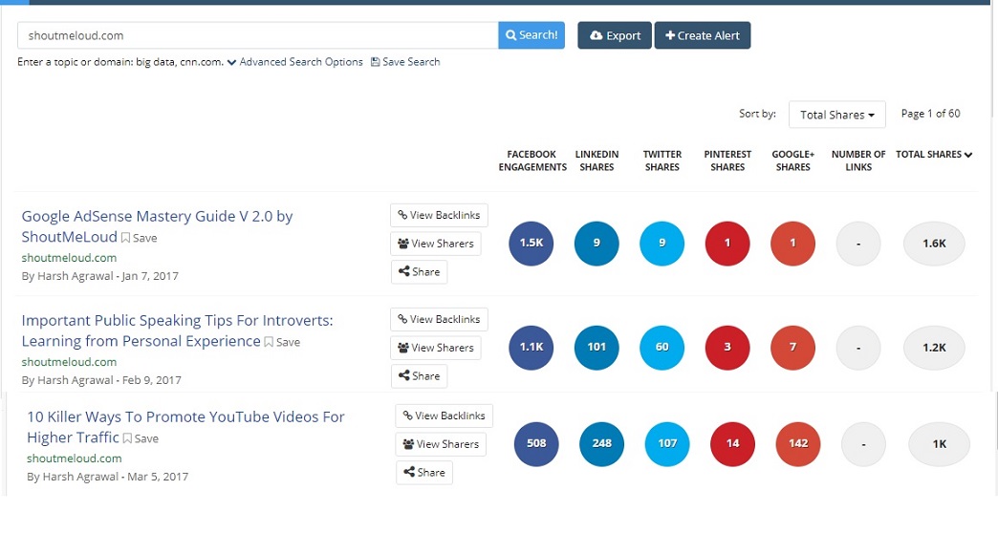Click the Pinterest Shares column header
The image size is (998, 533).
coord(727,160)
